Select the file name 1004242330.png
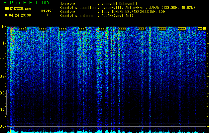The height and width of the screenshot is (133, 209). click(x=17, y=9)
